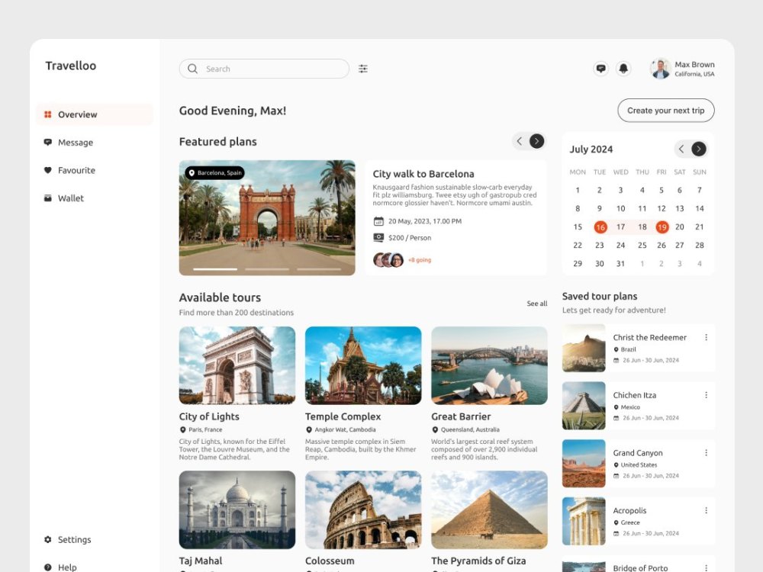Click the Message speech bubble sidebar icon
Viewport: 763px width, 572px height.
point(47,142)
